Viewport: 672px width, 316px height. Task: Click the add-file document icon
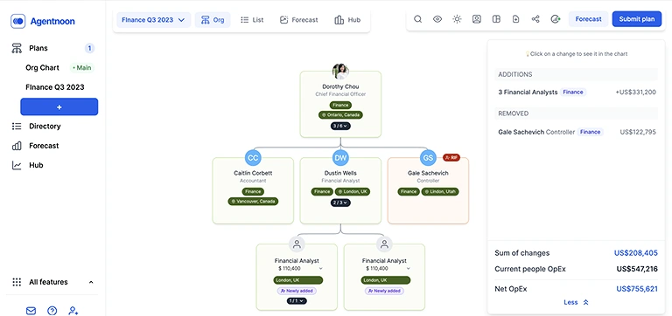pos(515,19)
